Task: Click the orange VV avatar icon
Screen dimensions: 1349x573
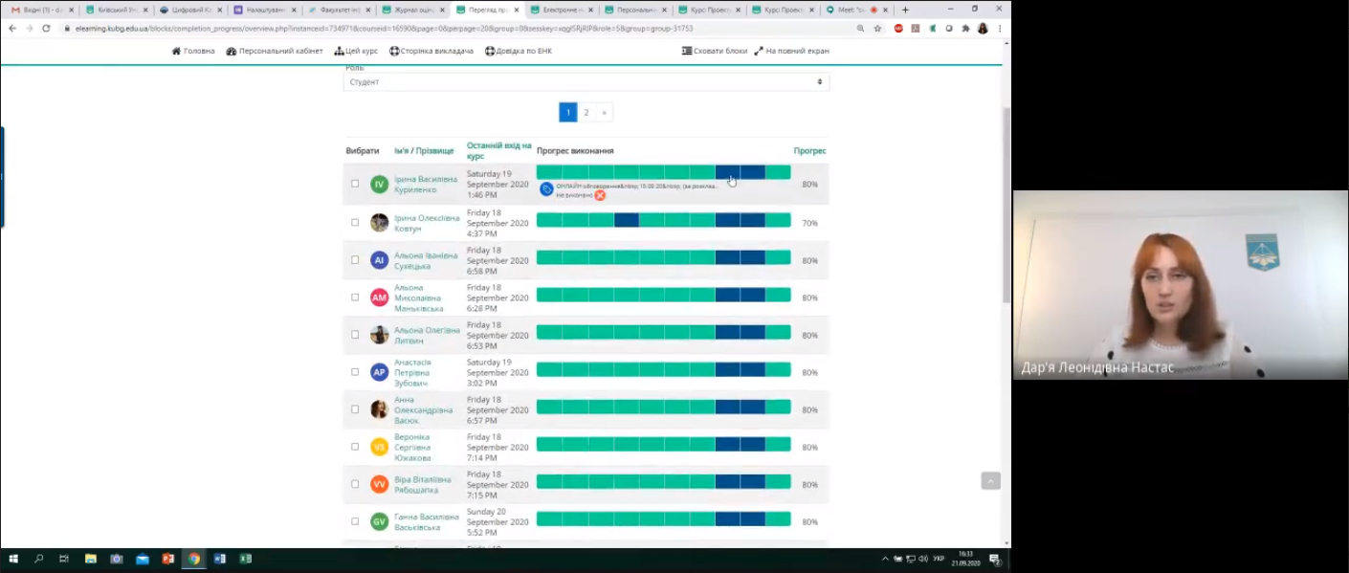Action: pyautogui.click(x=379, y=484)
